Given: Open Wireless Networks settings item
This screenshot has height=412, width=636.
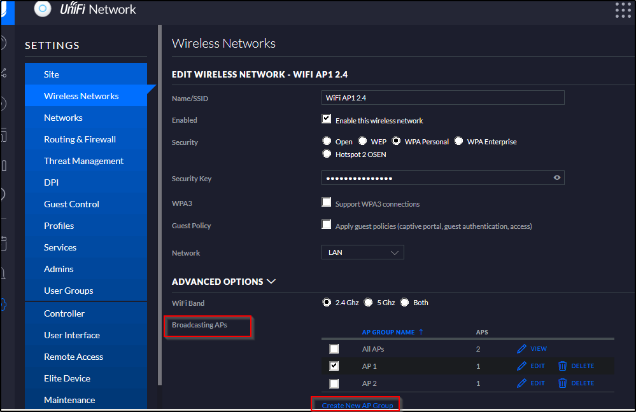Looking at the screenshot, I should (x=85, y=96).
